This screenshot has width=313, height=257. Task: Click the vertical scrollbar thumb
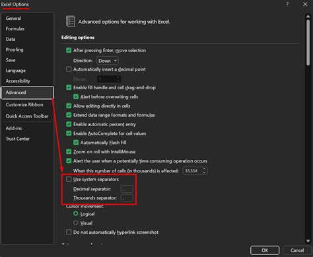click(308, 42)
